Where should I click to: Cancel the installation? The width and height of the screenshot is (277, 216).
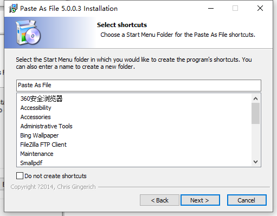pyautogui.click(x=247, y=200)
